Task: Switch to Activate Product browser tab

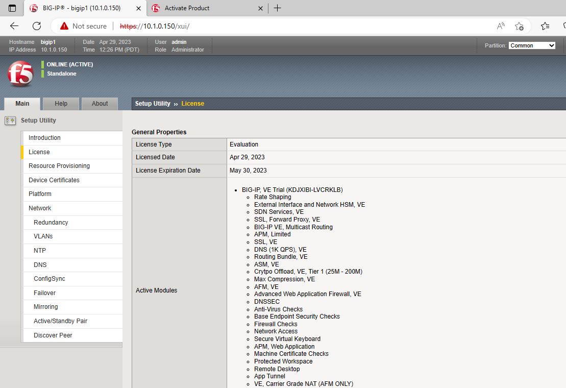Action: coord(187,8)
